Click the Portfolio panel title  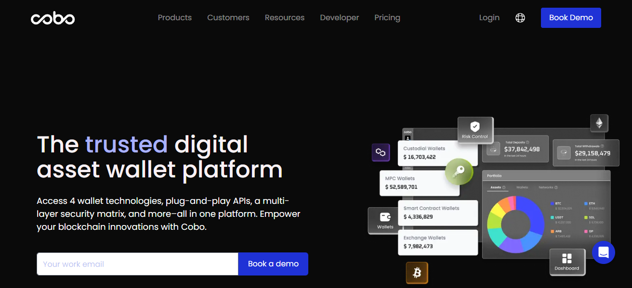(494, 175)
